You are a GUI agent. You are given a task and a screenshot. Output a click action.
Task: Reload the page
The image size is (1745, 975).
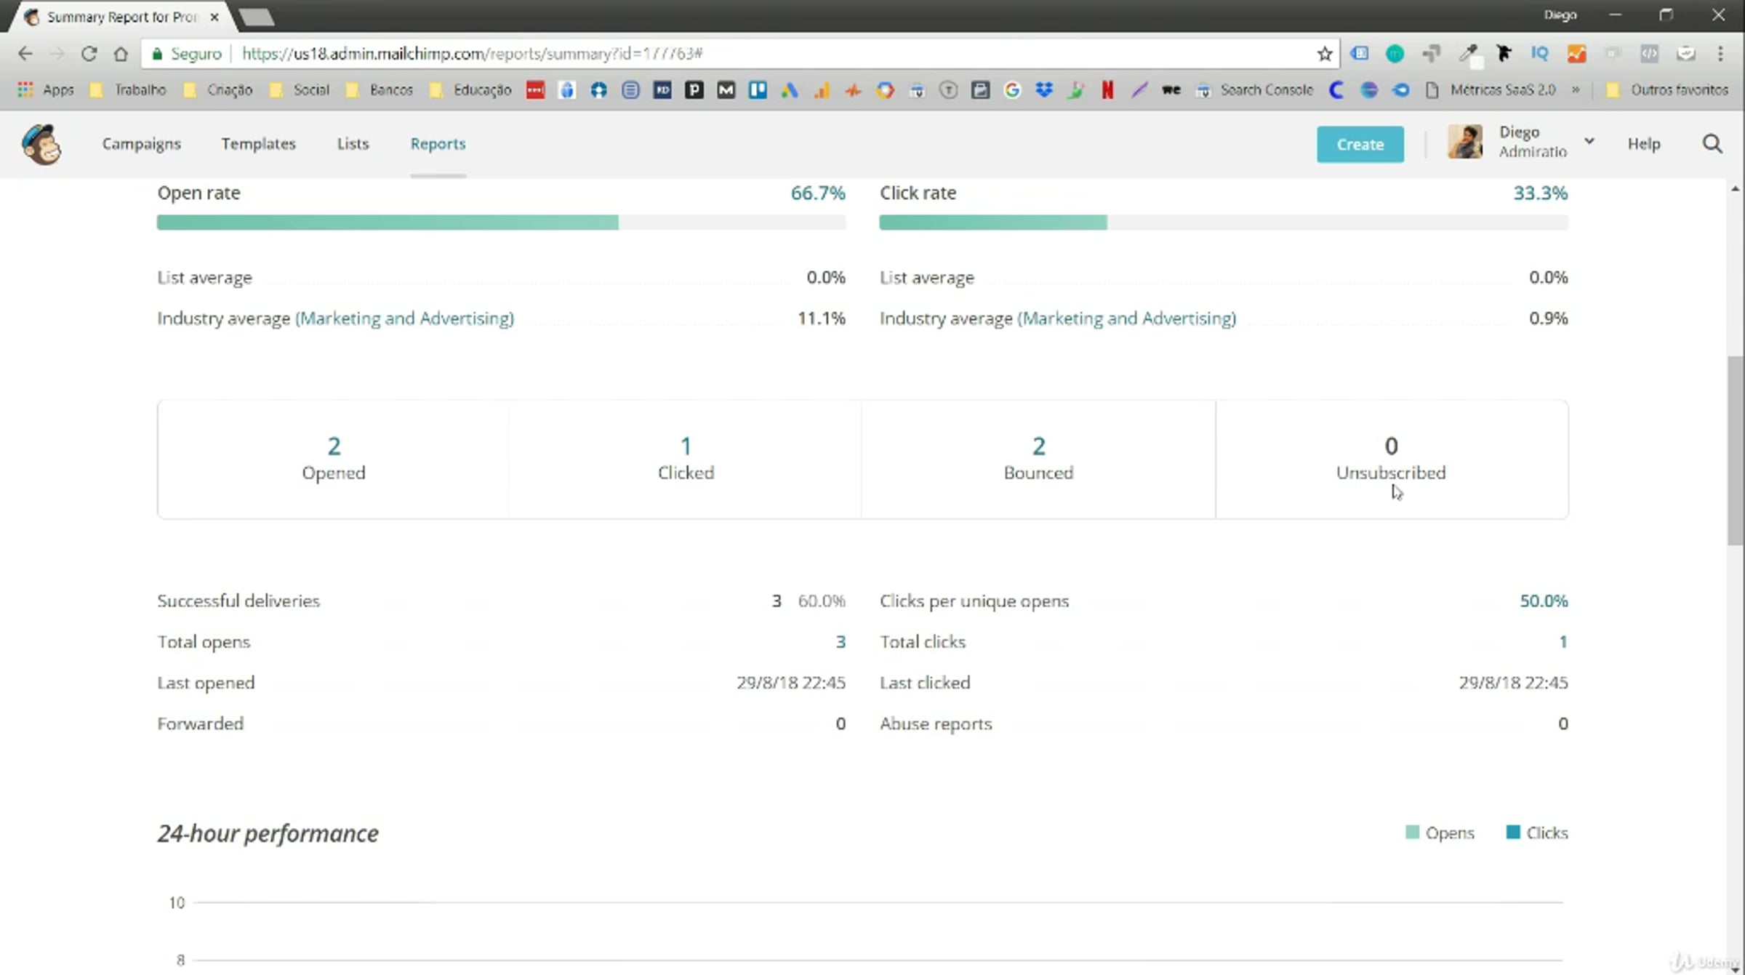pos(89,54)
